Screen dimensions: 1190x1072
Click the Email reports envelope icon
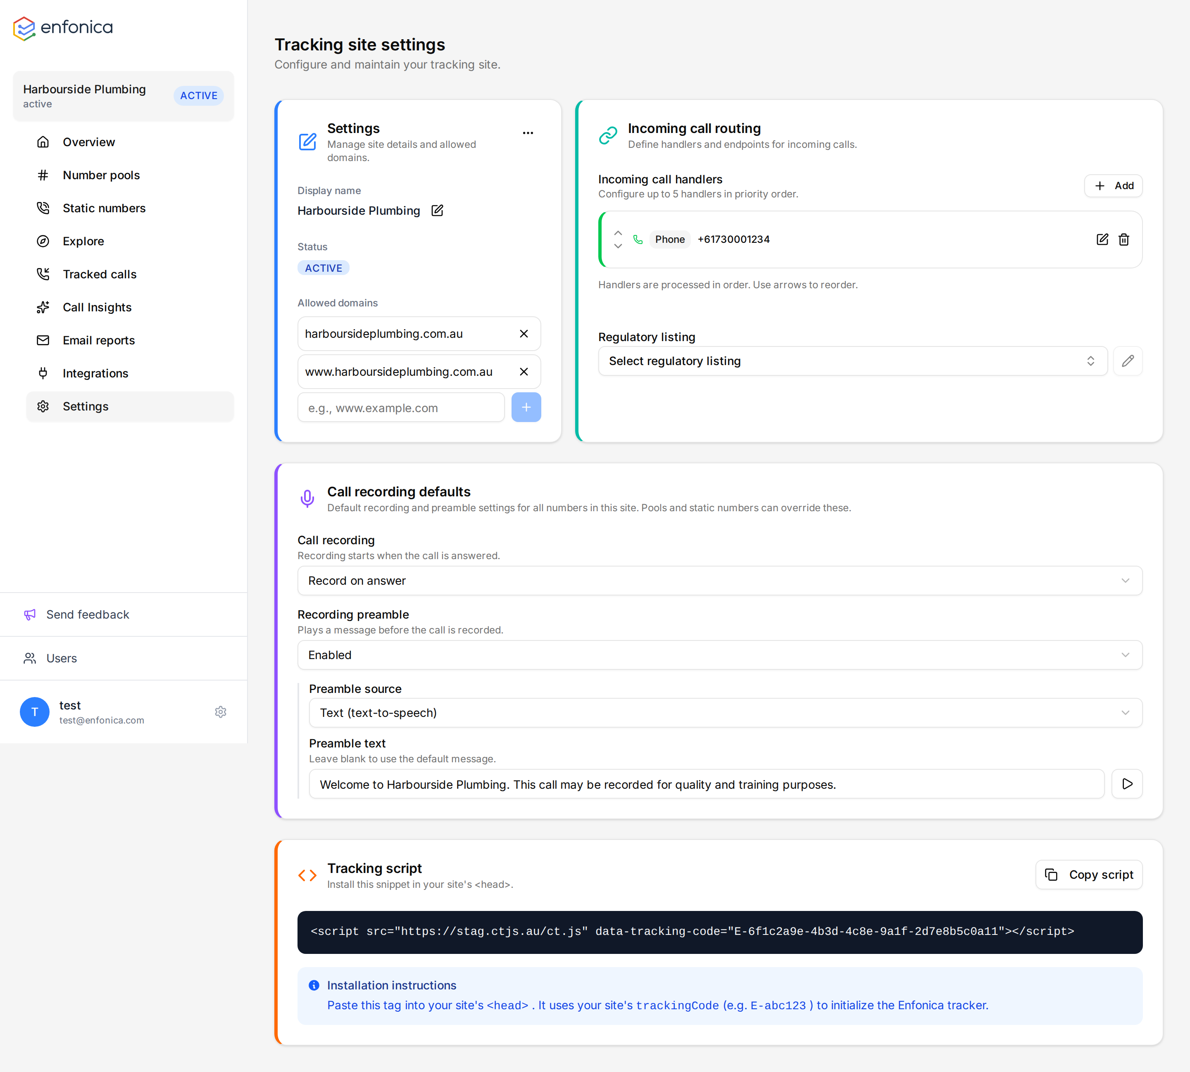click(x=43, y=340)
